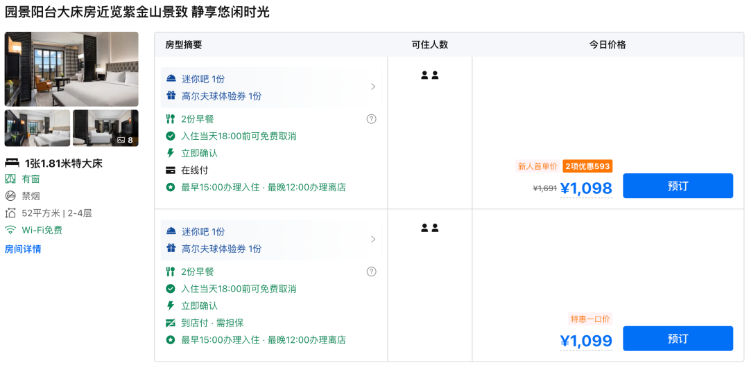Expand the first room's package perks chevron

373,87
